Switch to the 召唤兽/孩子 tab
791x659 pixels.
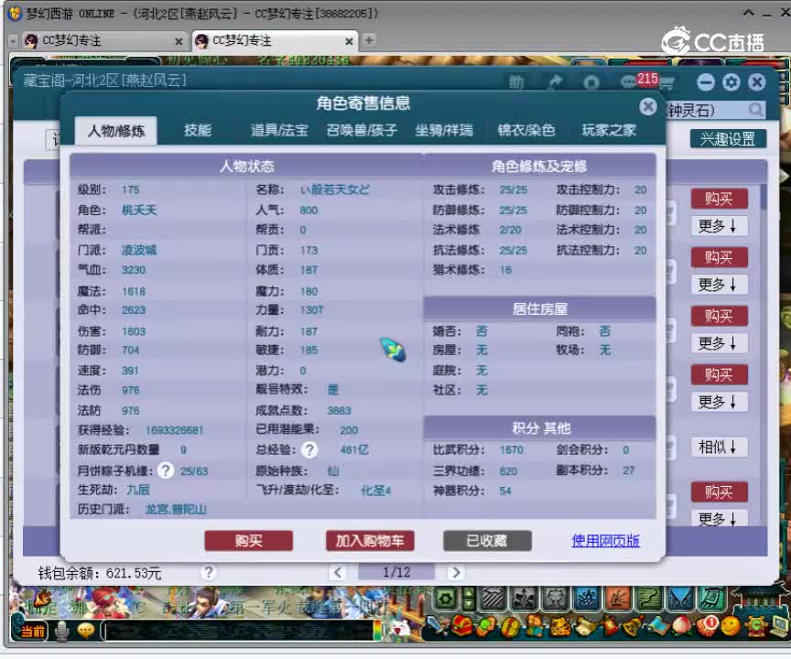click(362, 131)
